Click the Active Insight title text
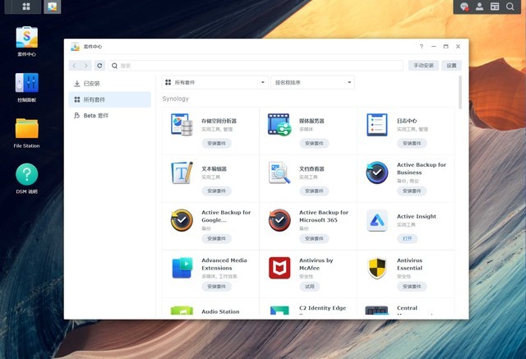 [417, 217]
